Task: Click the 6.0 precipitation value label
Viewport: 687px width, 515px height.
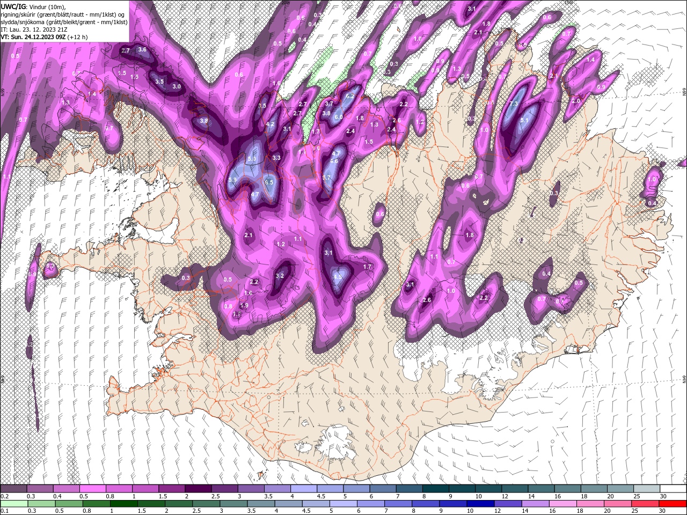Action: [x=338, y=117]
